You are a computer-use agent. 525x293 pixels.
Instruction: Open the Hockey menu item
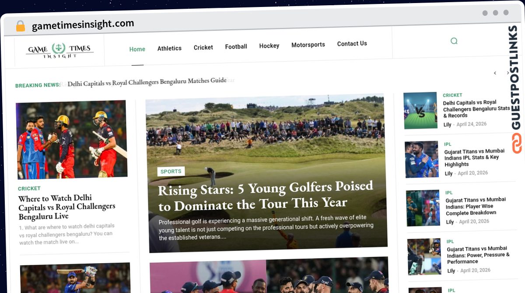coord(269,45)
